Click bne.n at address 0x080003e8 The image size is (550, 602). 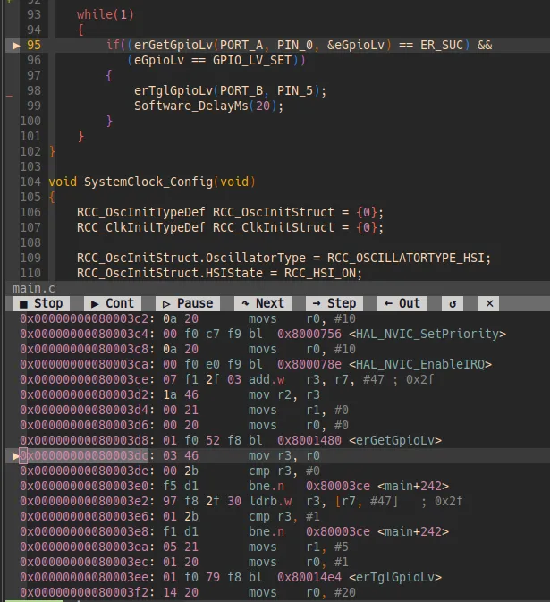click(349, 531)
